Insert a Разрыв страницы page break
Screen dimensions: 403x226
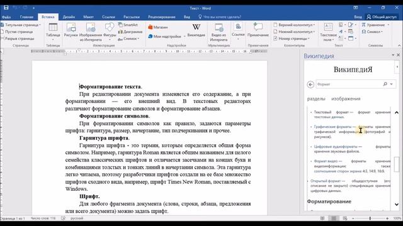tap(18, 39)
